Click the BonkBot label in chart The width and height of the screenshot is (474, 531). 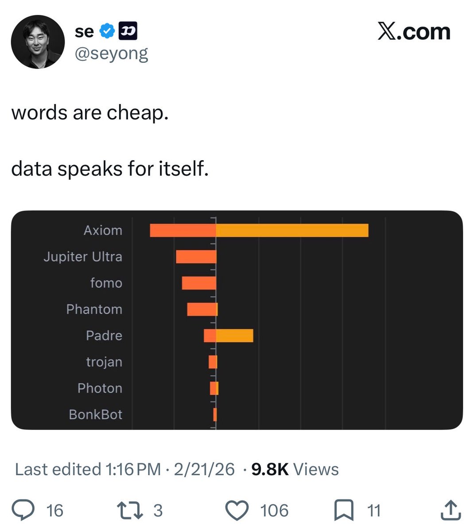point(96,414)
